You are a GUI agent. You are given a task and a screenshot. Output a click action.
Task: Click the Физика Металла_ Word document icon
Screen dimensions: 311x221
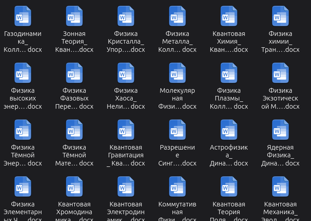tap(177, 16)
